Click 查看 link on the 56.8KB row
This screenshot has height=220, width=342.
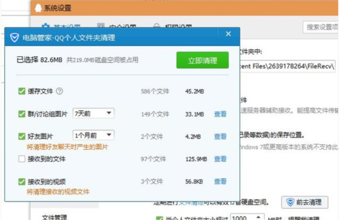pyautogui.click(x=220, y=181)
